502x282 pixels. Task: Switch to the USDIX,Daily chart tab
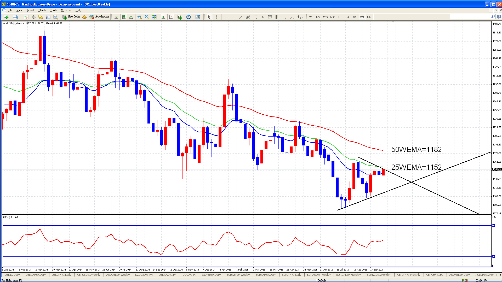[12, 275]
